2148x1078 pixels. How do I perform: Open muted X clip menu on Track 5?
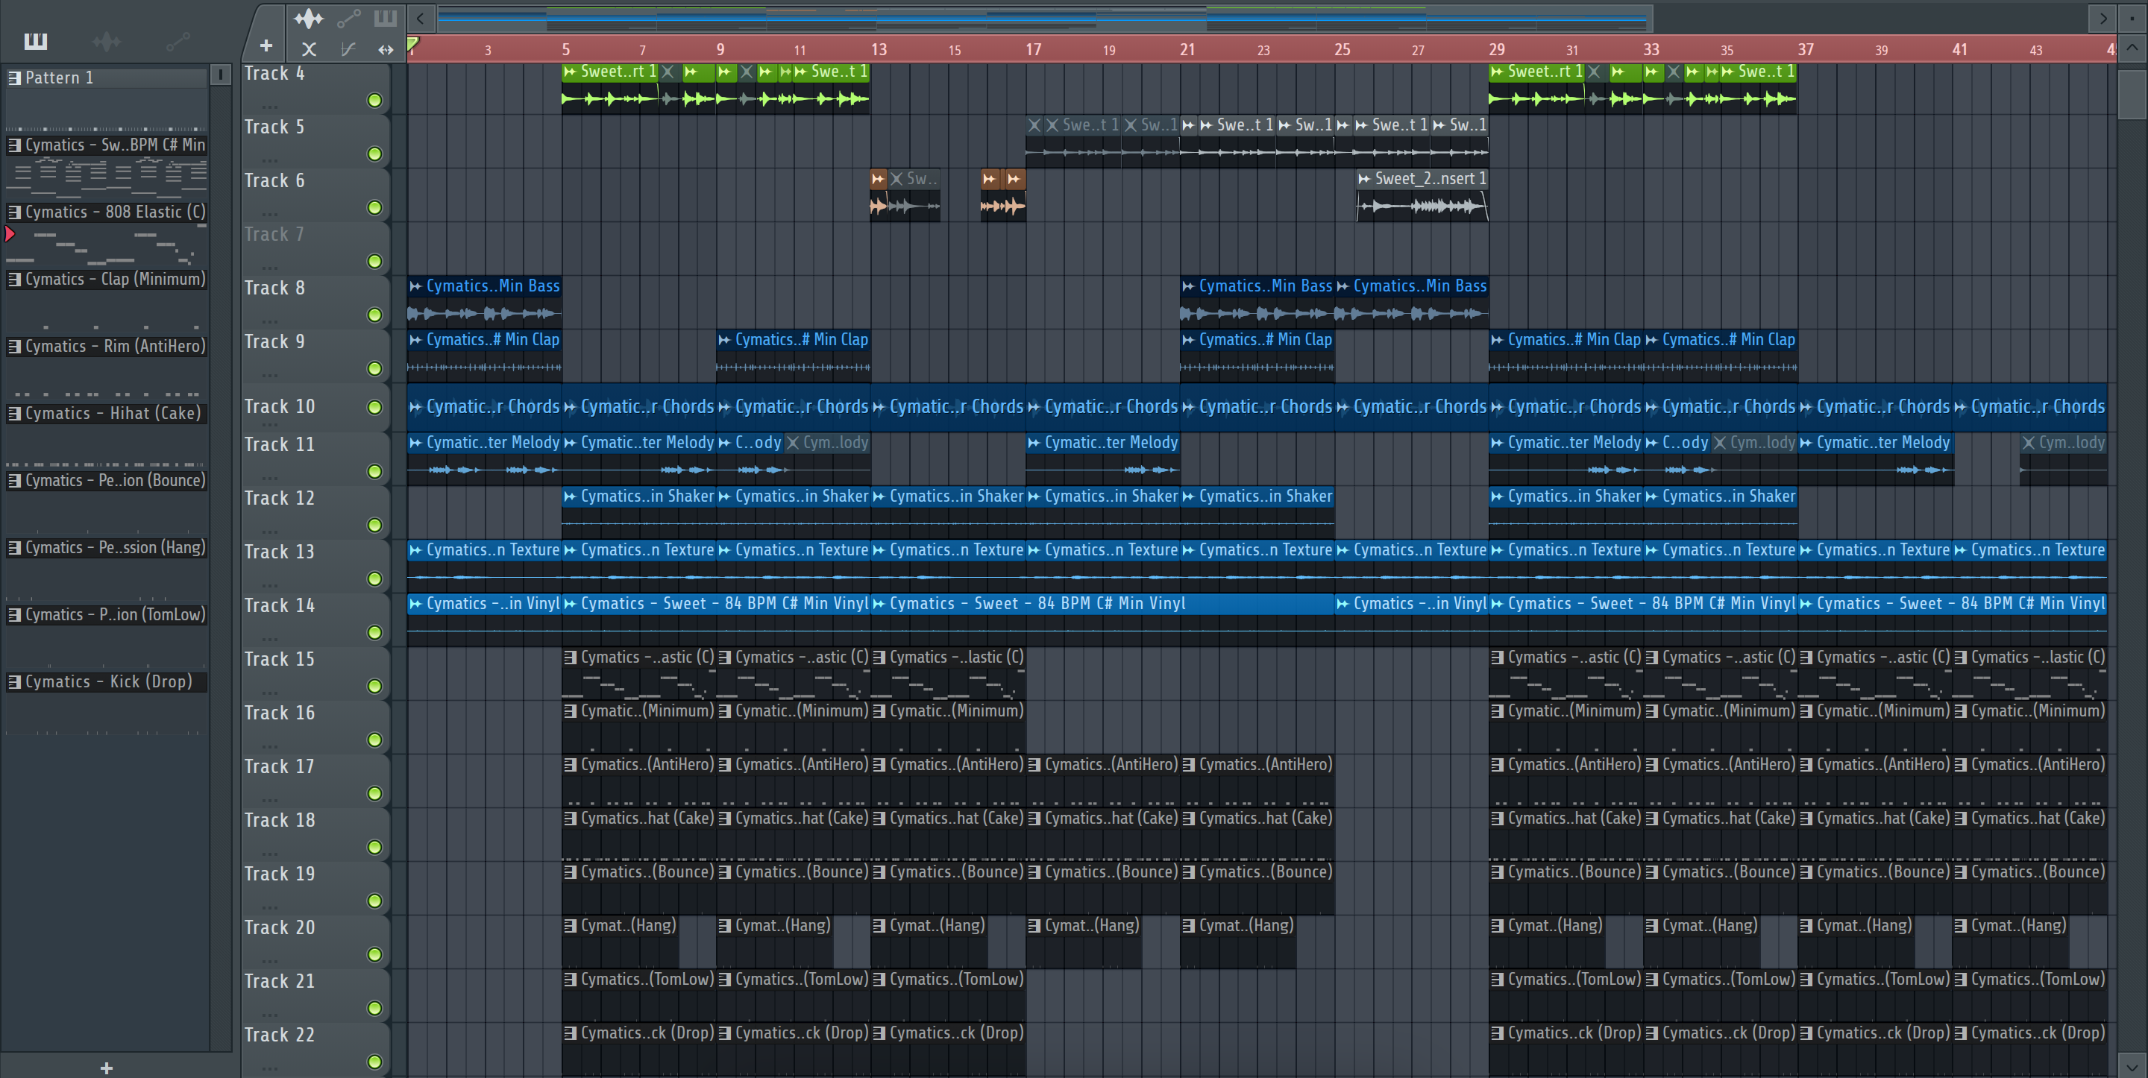[x=1034, y=125]
